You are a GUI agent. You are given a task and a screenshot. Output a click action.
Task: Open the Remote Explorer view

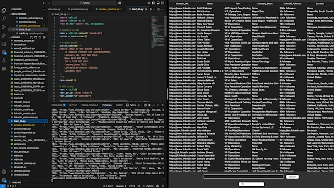(x=4, y=44)
